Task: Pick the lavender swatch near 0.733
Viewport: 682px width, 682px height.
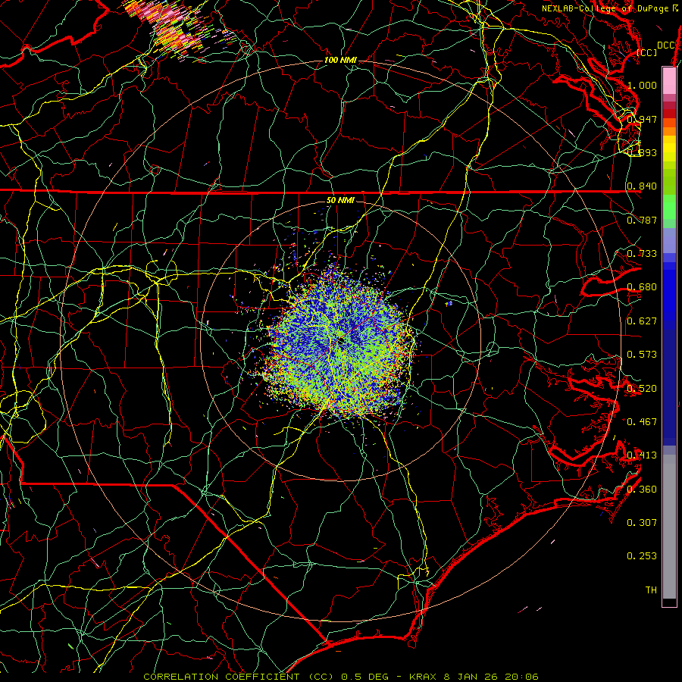Action: (669, 240)
